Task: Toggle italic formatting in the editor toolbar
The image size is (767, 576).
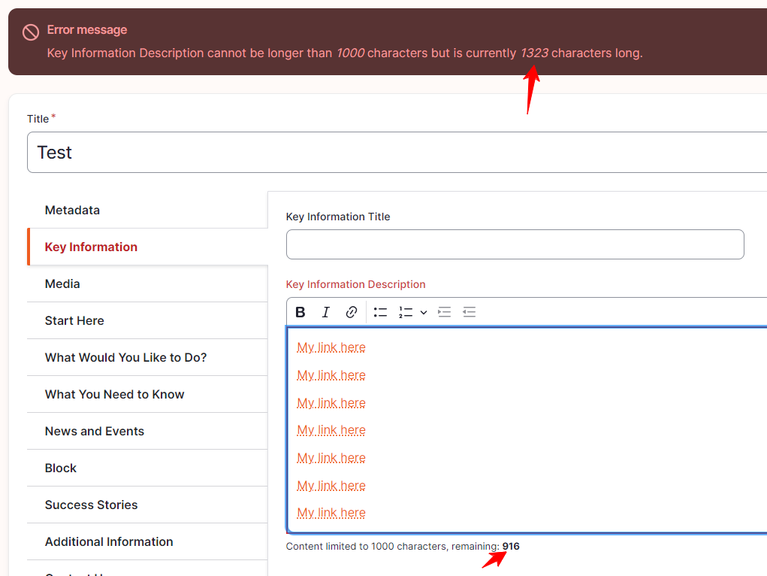Action: (326, 312)
